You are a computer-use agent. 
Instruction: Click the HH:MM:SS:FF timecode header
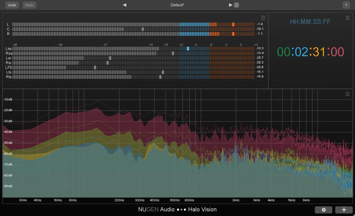tap(310, 21)
